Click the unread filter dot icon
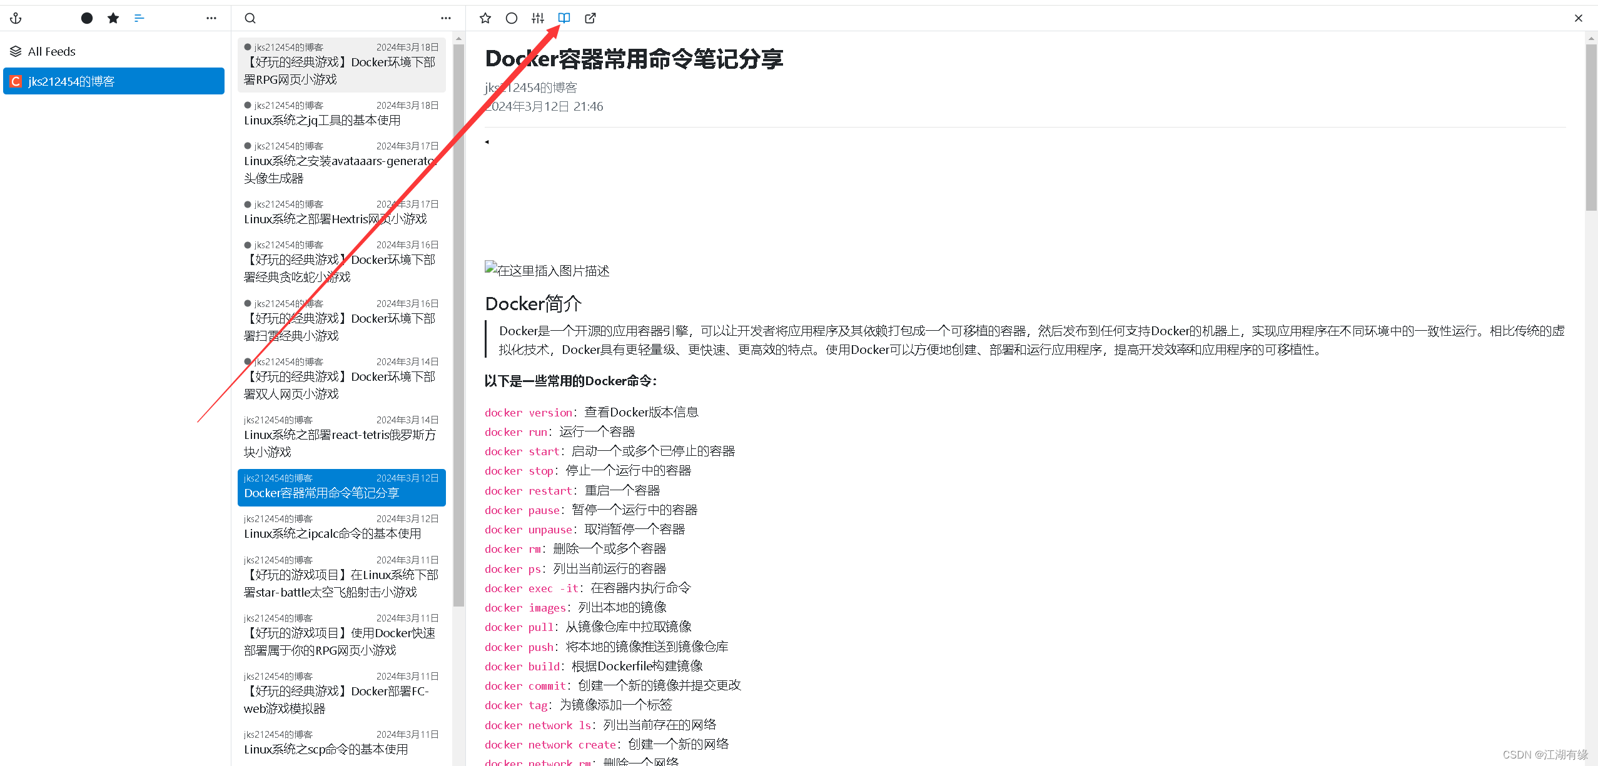The image size is (1598, 766). [86, 18]
